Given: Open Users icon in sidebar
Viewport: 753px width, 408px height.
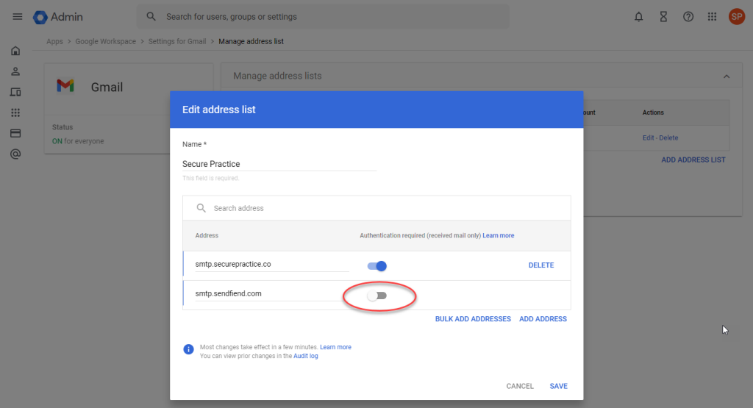Looking at the screenshot, I should (15, 71).
